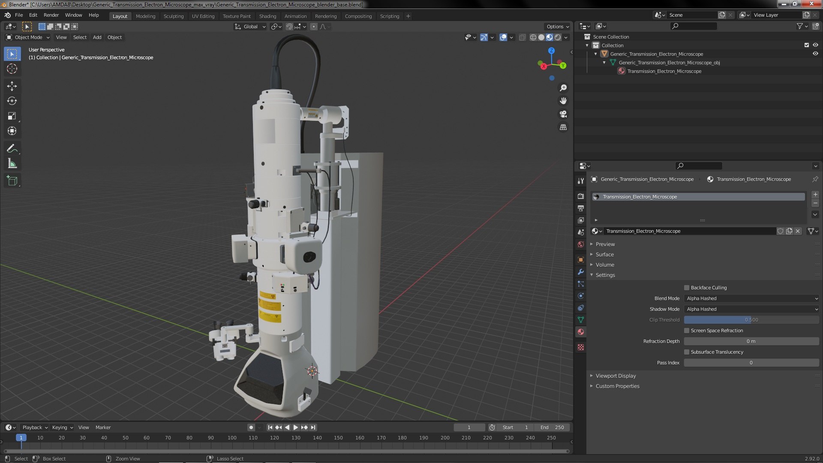Click the viewport zoom magnifier icon

pyautogui.click(x=563, y=88)
